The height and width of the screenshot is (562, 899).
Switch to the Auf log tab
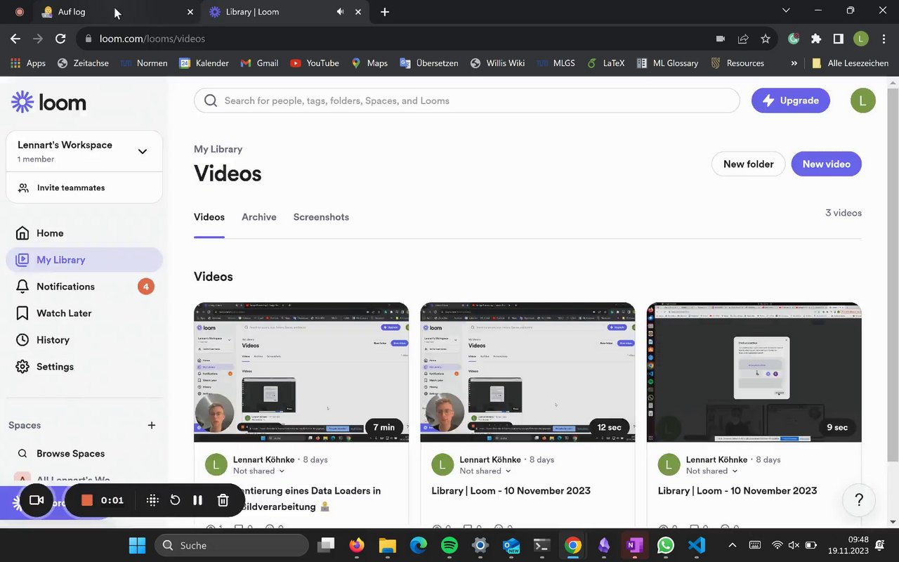coord(118,12)
